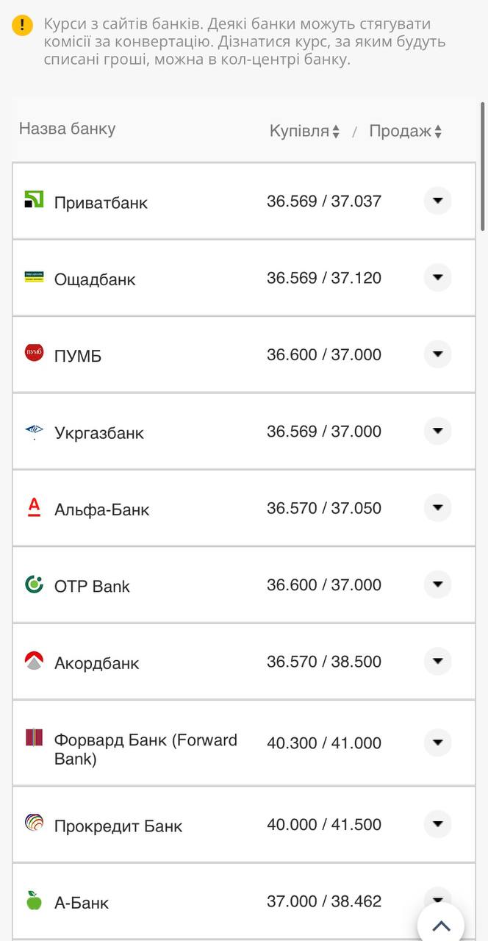This screenshot has height=941, width=488.
Task: Expand the Ощадбанк row dropdown arrow
Action: (437, 277)
